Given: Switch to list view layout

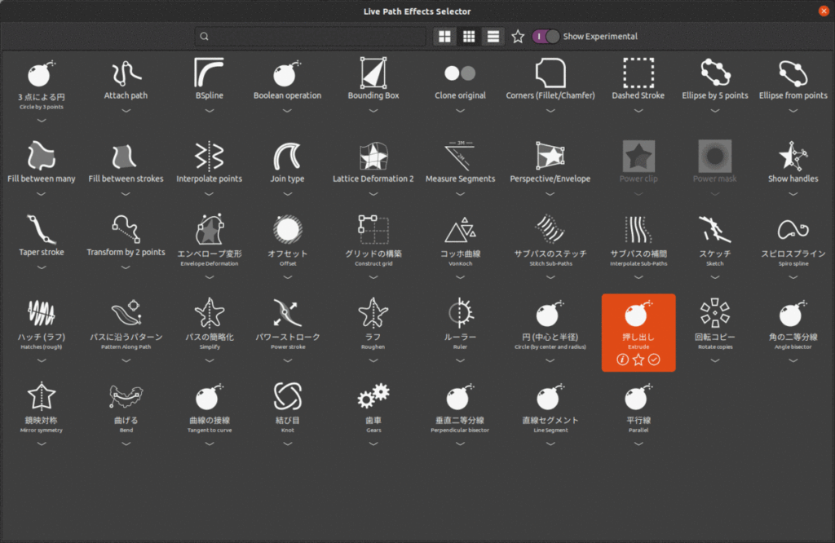Looking at the screenshot, I should tap(493, 36).
